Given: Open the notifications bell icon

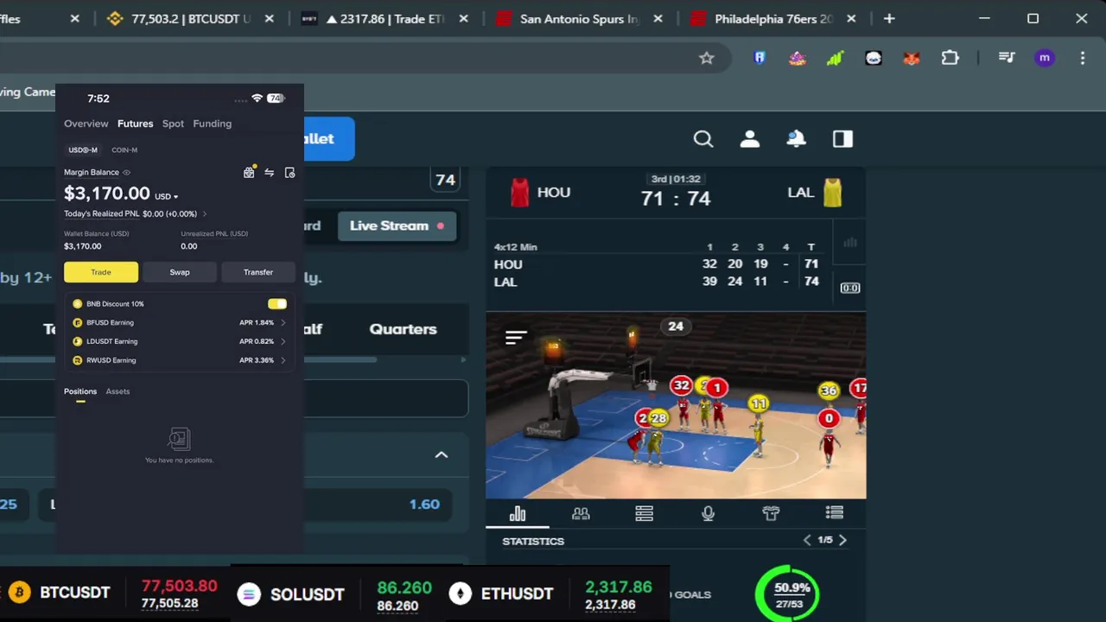Looking at the screenshot, I should pyautogui.click(x=796, y=139).
